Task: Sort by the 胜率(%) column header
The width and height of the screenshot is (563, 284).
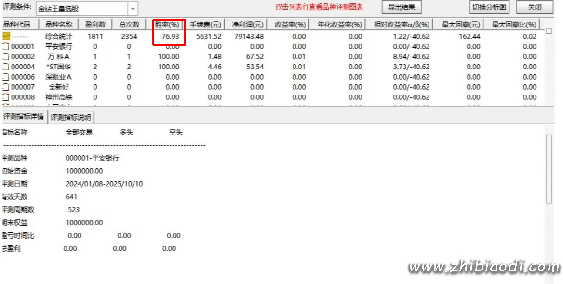Action: [x=167, y=25]
